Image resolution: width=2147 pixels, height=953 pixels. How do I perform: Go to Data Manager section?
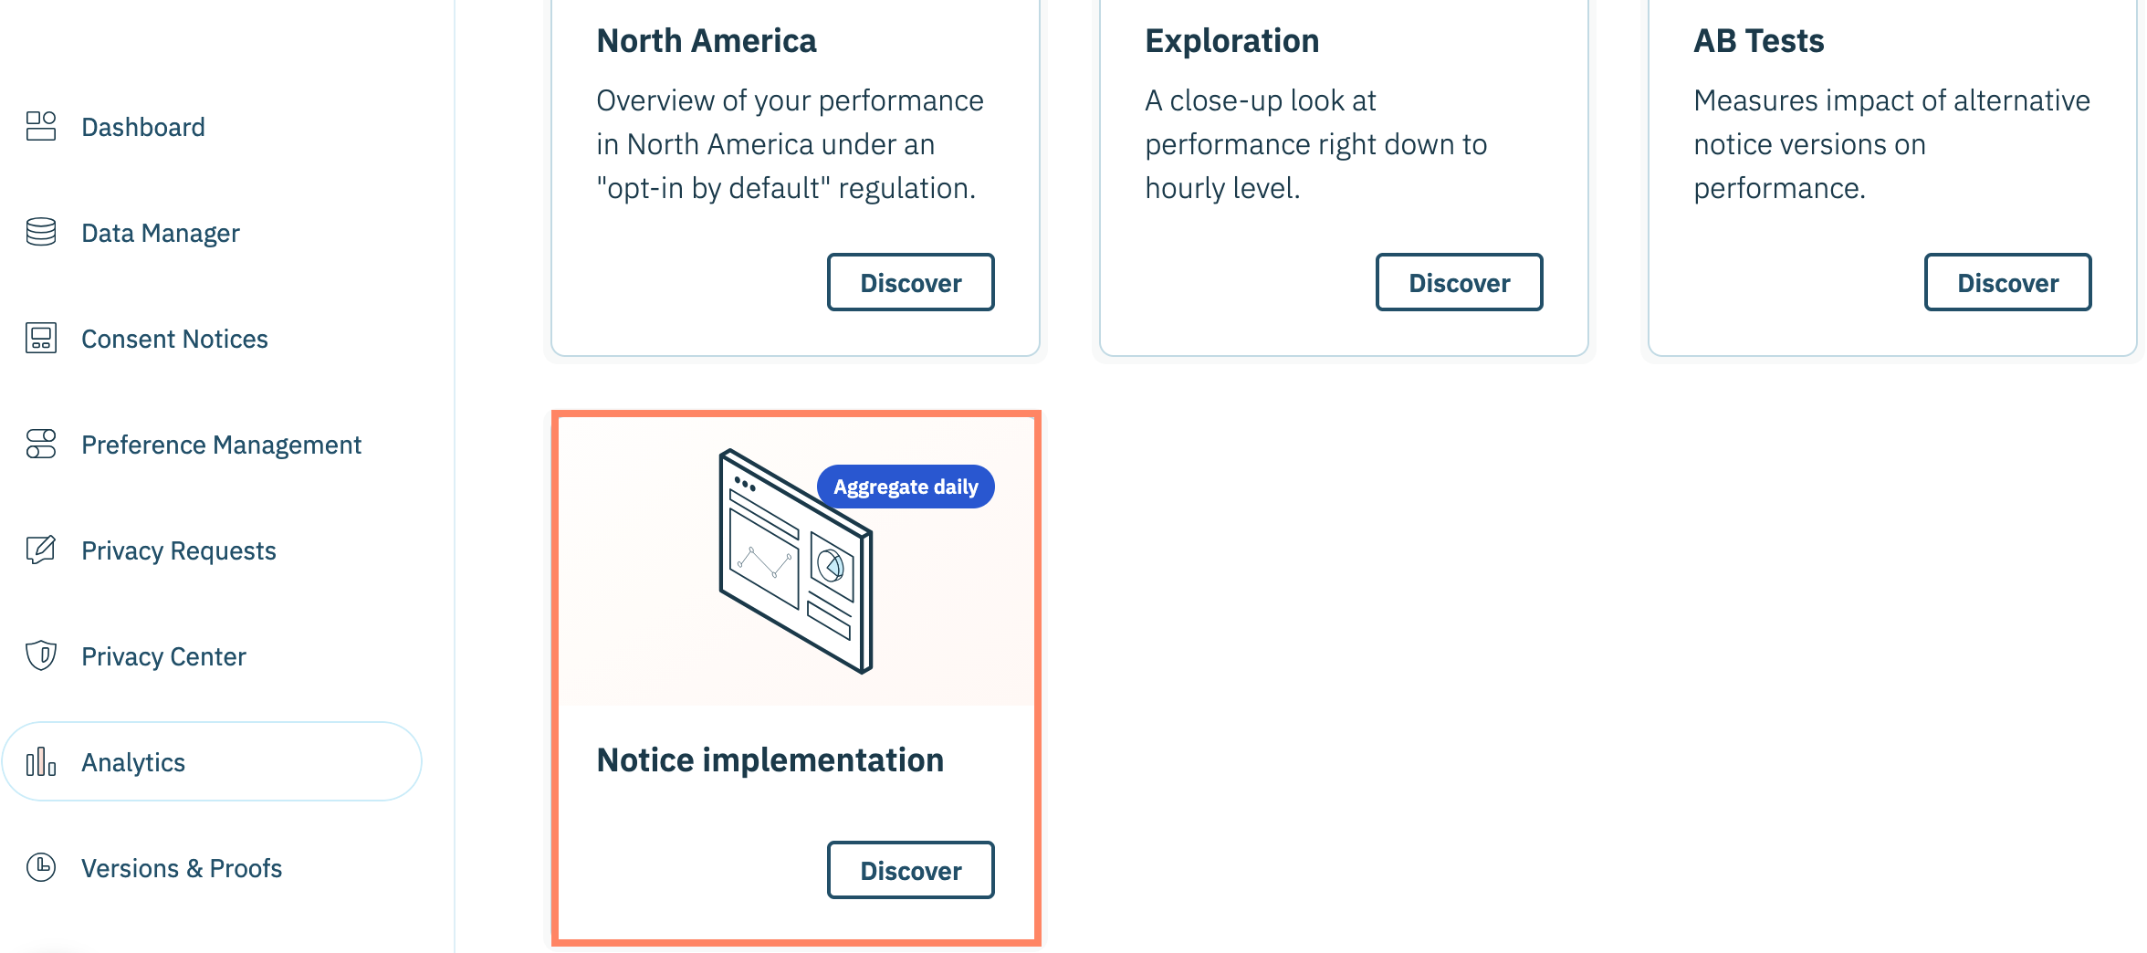point(161,233)
